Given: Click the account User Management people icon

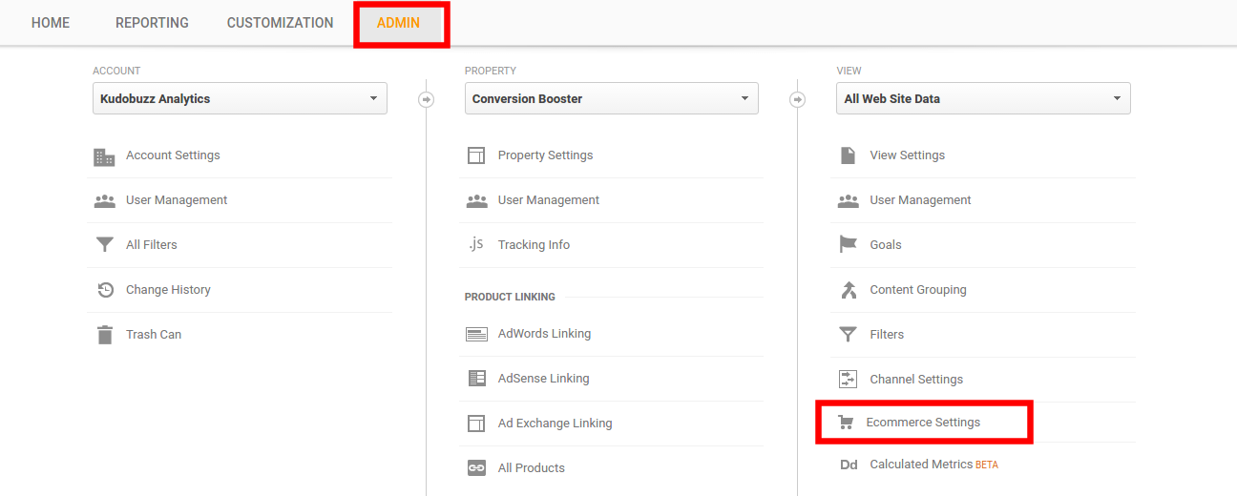Looking at the screenshot, I should 104,201.
